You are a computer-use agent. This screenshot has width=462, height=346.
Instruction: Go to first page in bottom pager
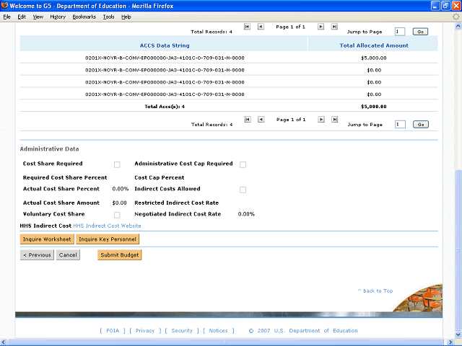pos(248,120)
